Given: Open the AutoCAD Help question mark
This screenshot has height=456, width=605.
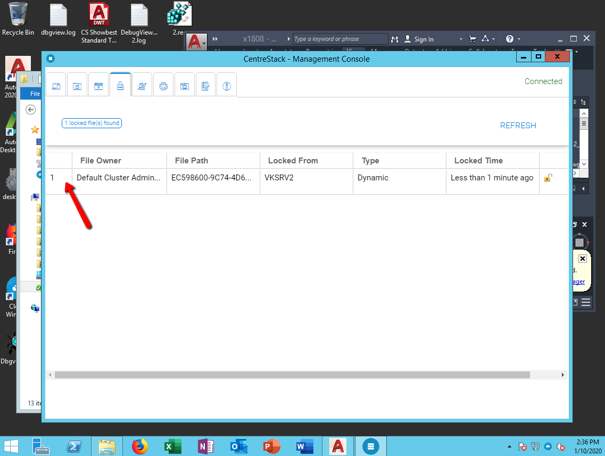Looking at the screenshot, I should (510, 39).
